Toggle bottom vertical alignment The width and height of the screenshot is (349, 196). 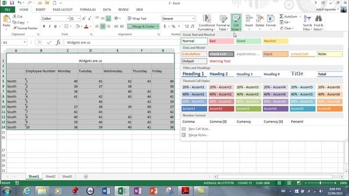pyautogui.click(x=108, y=19)
